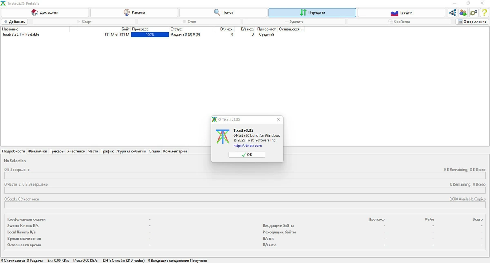
Task: Sort by the Байт column header
Action: 100,29
